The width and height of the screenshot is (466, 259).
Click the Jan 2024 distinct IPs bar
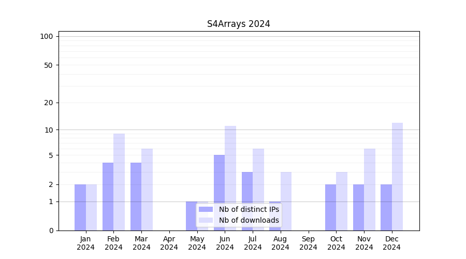[80, 207]
